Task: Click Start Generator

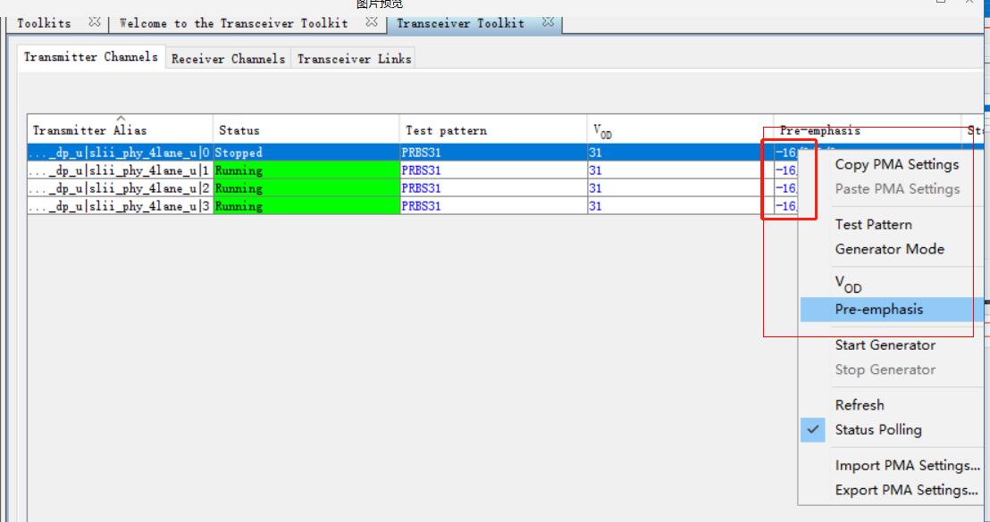Action: pos(885,344)
